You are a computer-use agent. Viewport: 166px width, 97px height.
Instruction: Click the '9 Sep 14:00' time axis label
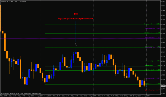[x=75, y=96]
